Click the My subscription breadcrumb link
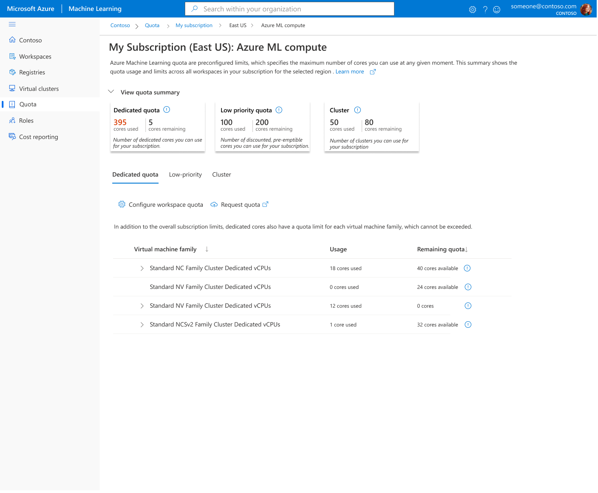 194,25
